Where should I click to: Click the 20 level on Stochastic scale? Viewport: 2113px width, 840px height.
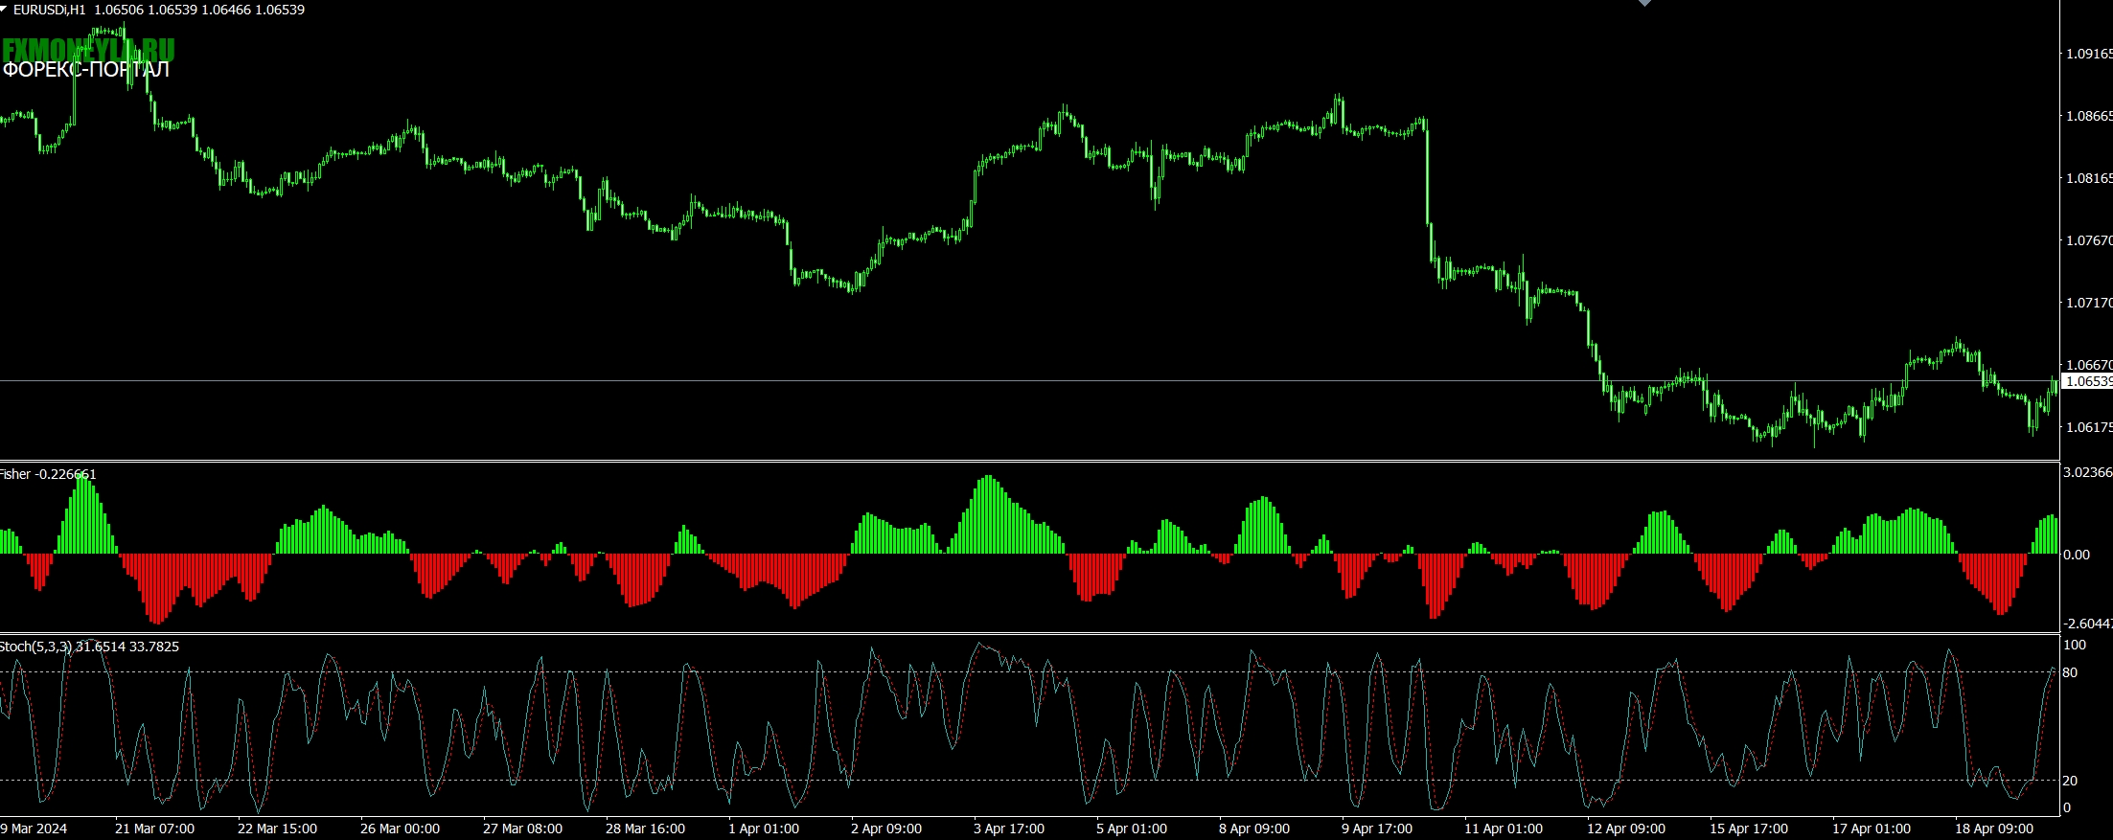(x=2070, y=782)
